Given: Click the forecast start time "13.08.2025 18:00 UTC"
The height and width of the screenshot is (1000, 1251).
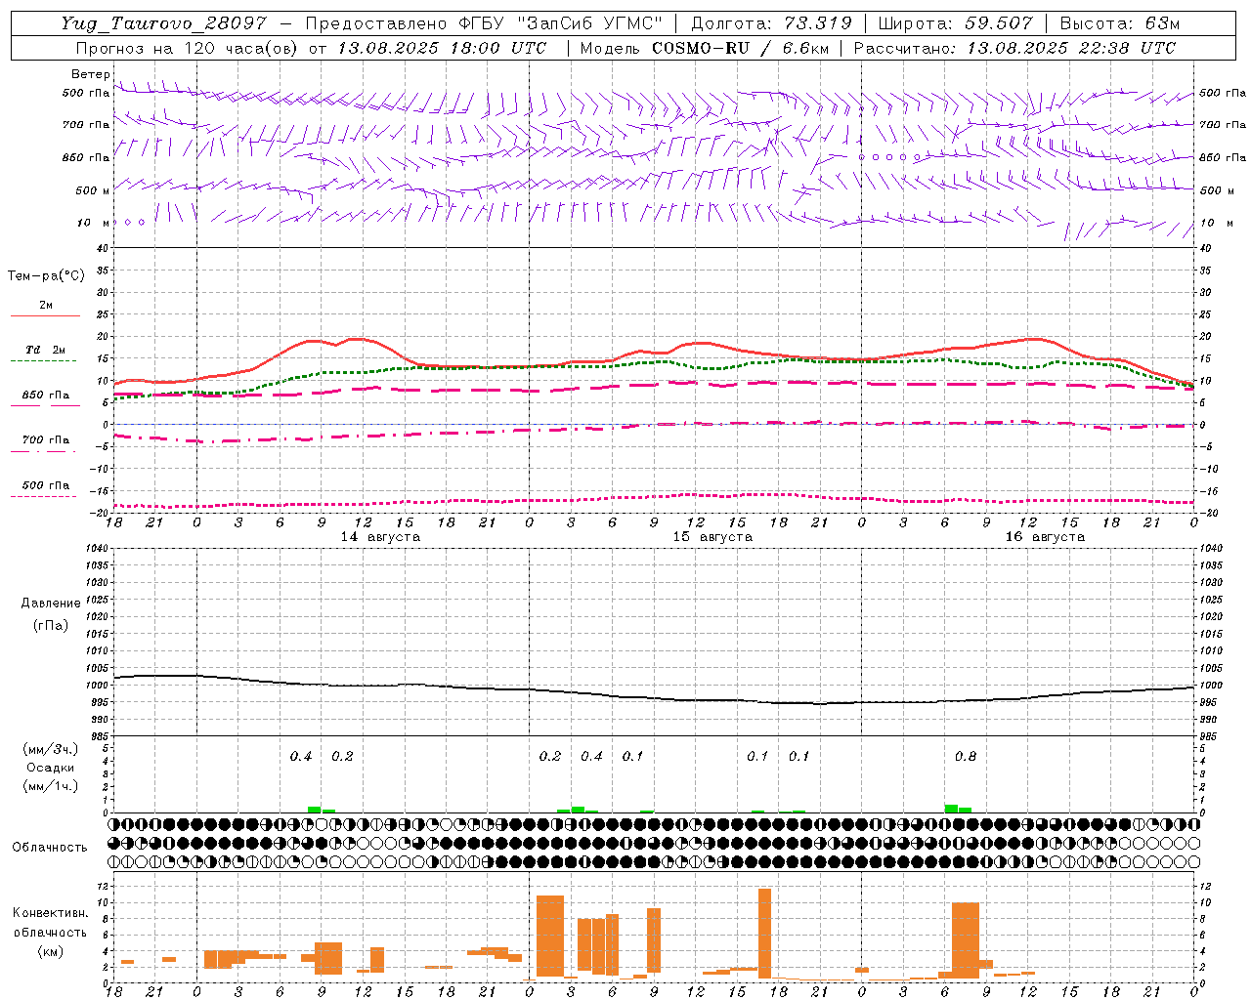Looking at the screenshot, I should pyautogui.click(x=441, y=48).
